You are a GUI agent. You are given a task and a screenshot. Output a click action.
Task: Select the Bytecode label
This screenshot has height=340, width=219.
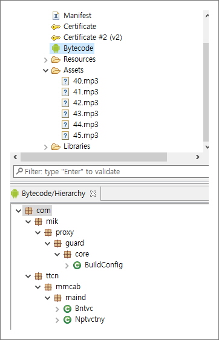[x=78, y=48]
